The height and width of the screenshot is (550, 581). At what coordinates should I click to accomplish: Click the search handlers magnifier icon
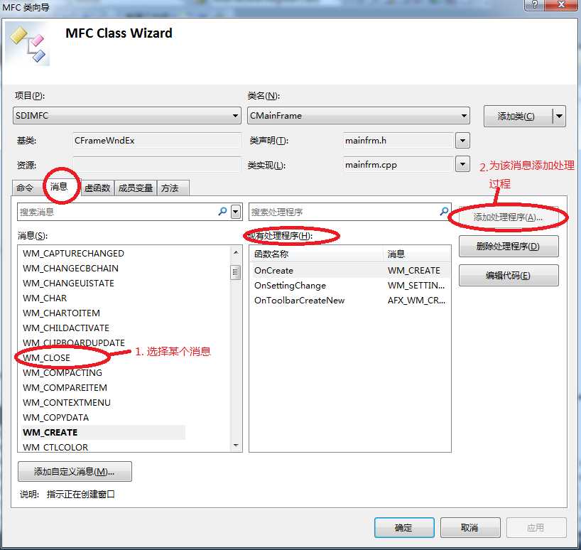tap(443, 212)
